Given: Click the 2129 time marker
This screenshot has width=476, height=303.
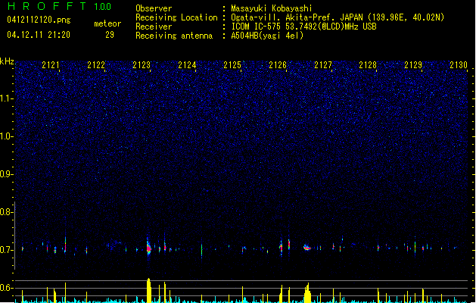Looking at the screenshot, I should tap(413, 65).
